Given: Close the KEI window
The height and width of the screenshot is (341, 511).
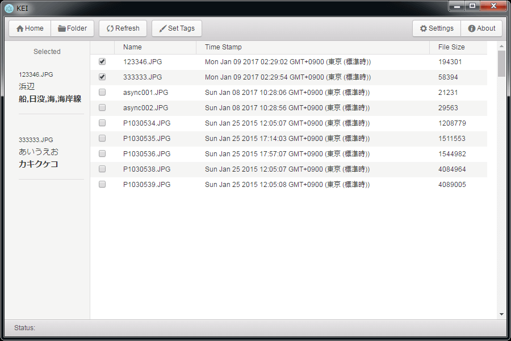Looking at the screenshot, I should (x=493, y=6).
